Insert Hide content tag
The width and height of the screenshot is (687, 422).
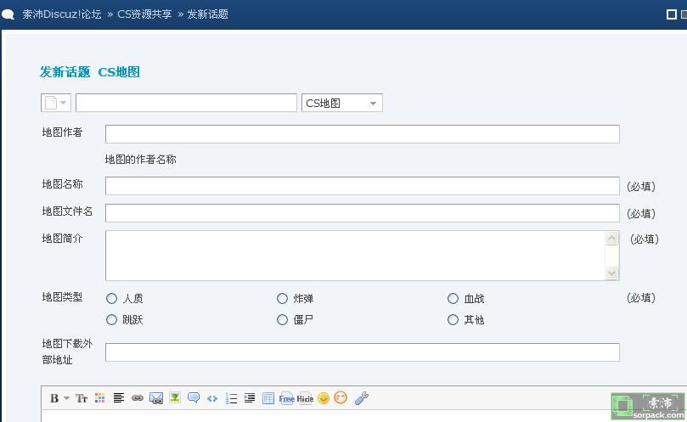tap(305, 398)
